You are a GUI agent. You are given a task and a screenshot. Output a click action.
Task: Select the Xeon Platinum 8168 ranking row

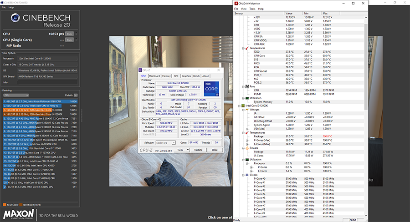40,101
